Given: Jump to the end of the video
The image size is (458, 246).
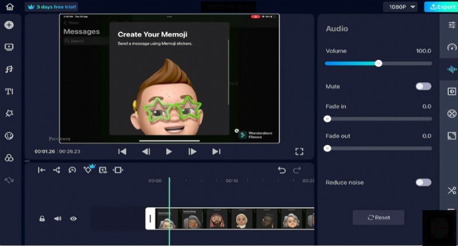Looking at the screenshot, I should coord(216,151).
